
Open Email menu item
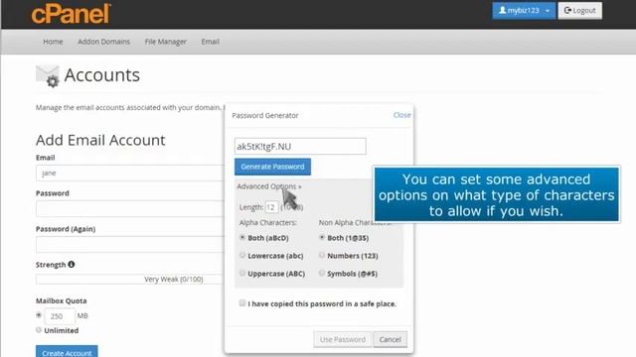tap(210, 42)
